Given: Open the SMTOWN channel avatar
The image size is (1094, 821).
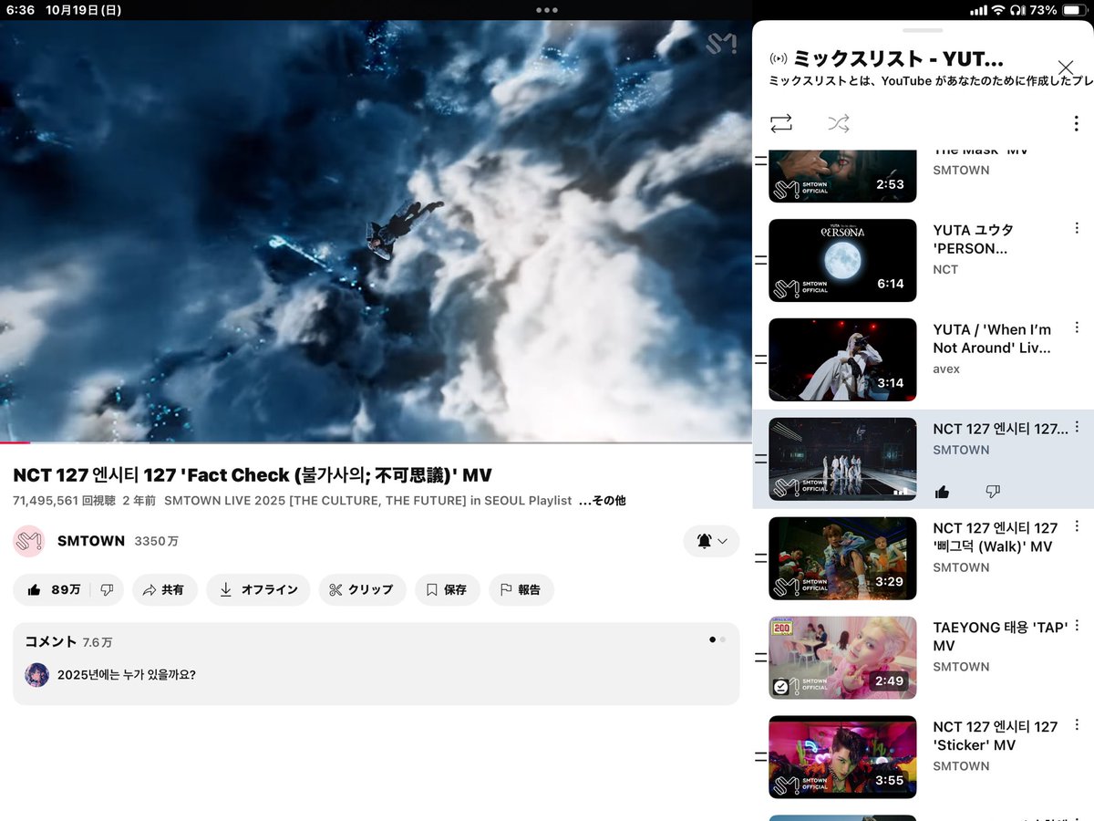Looking at the screenshot, I should click(28, 541).
